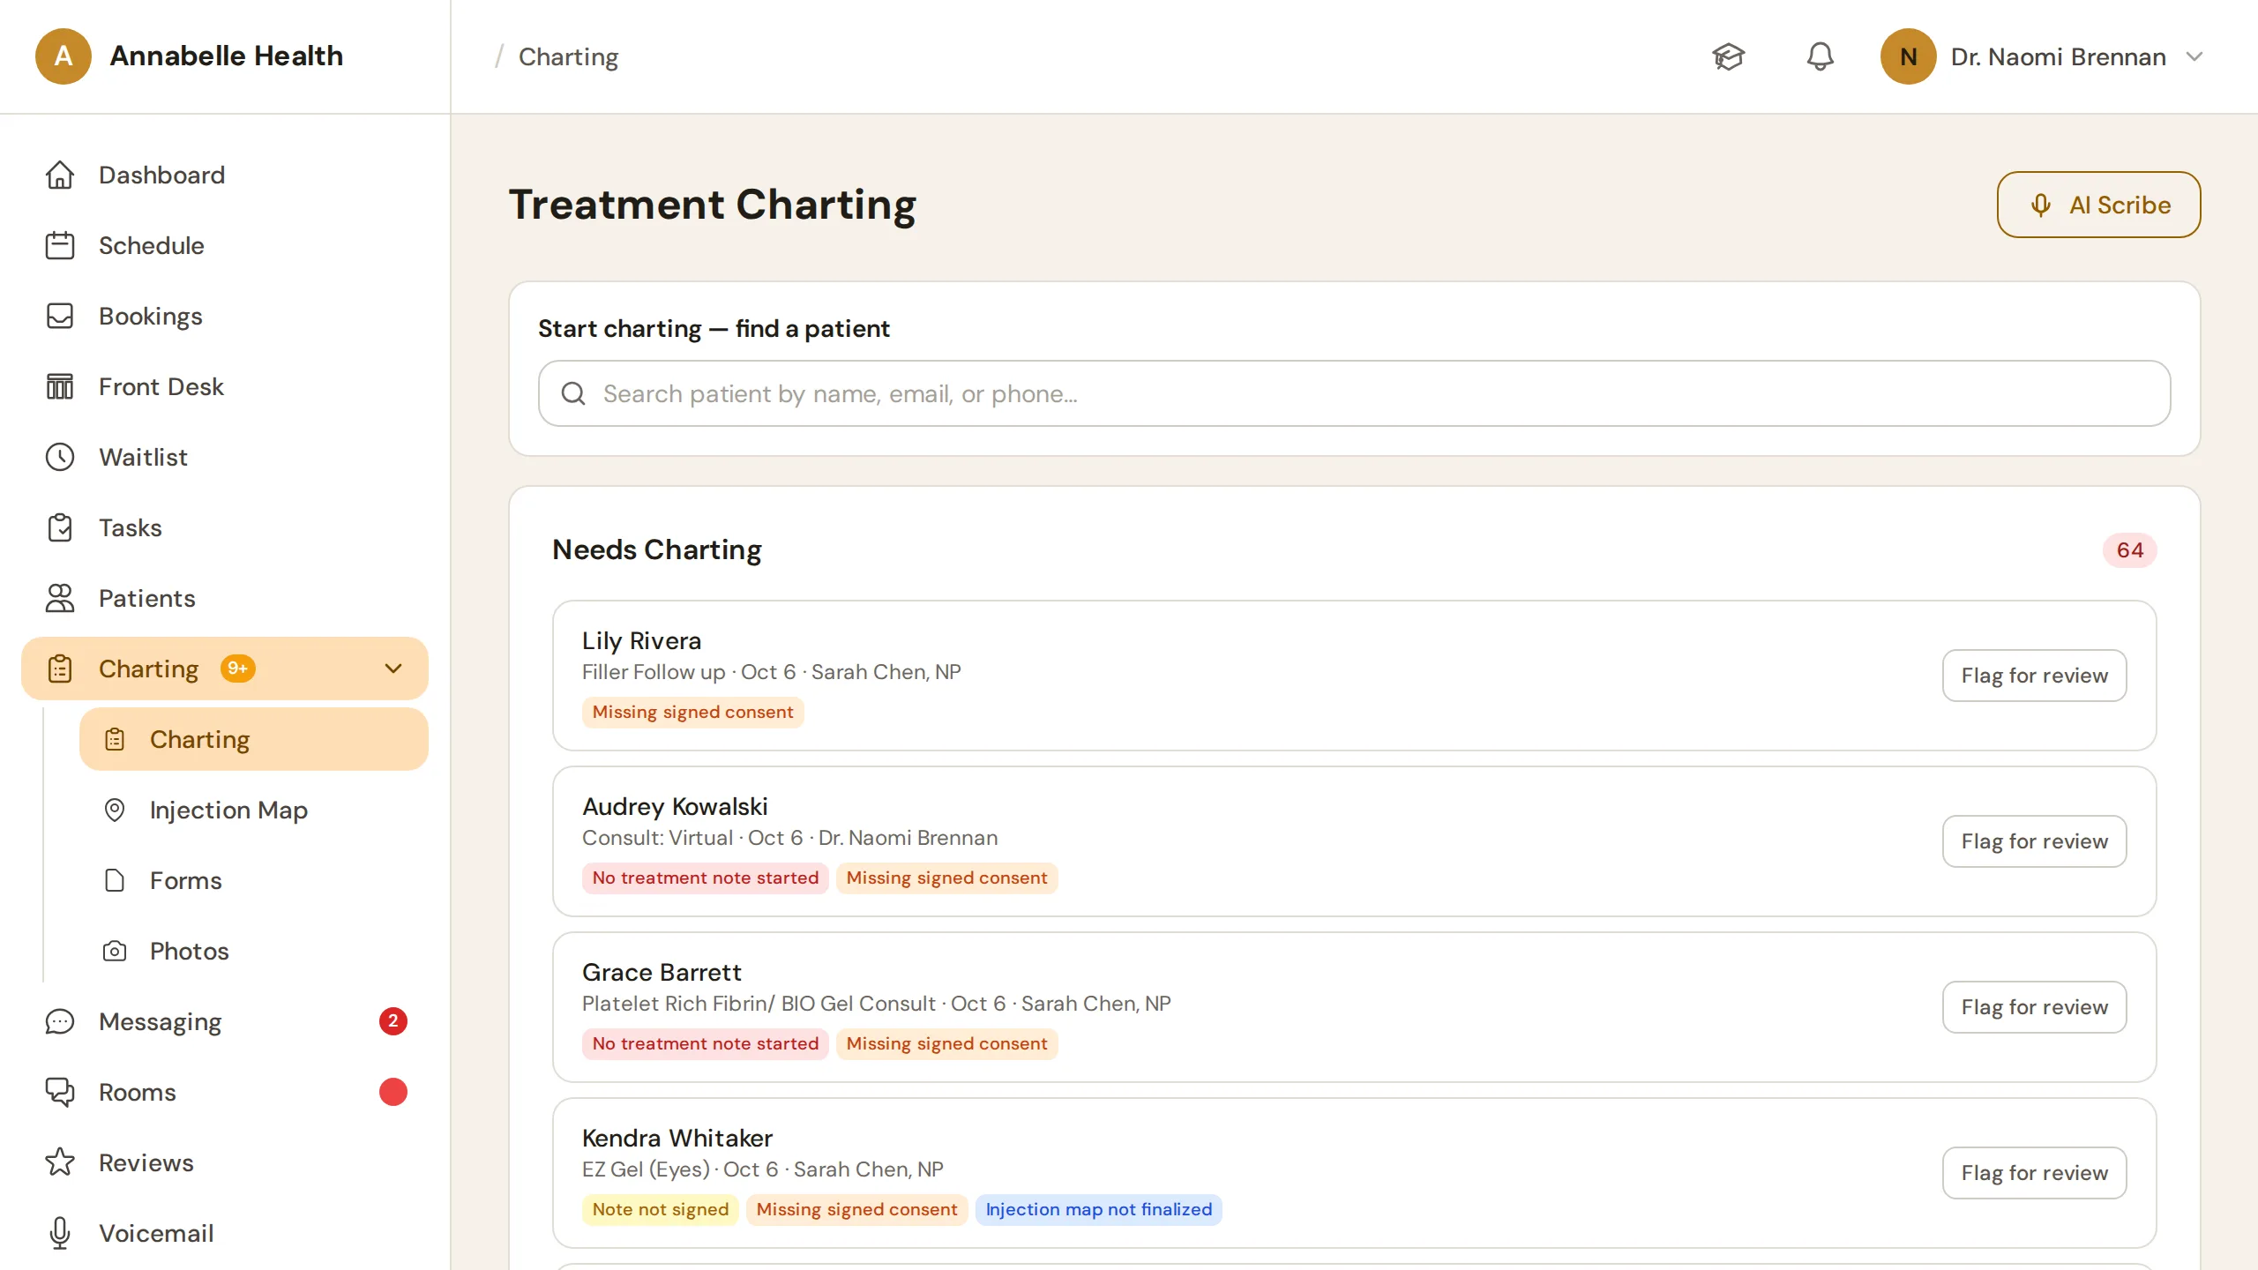Click the Waitlist clock icon

pyautogui.click(x=60, y=457)
